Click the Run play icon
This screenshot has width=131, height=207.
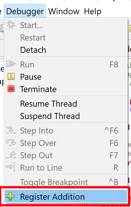tap(11, 64)
